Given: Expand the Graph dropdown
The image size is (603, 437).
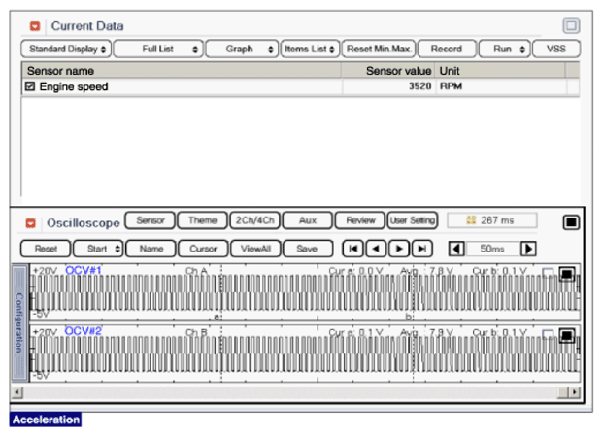Looking at the screenshot, I should coord(241,49).
